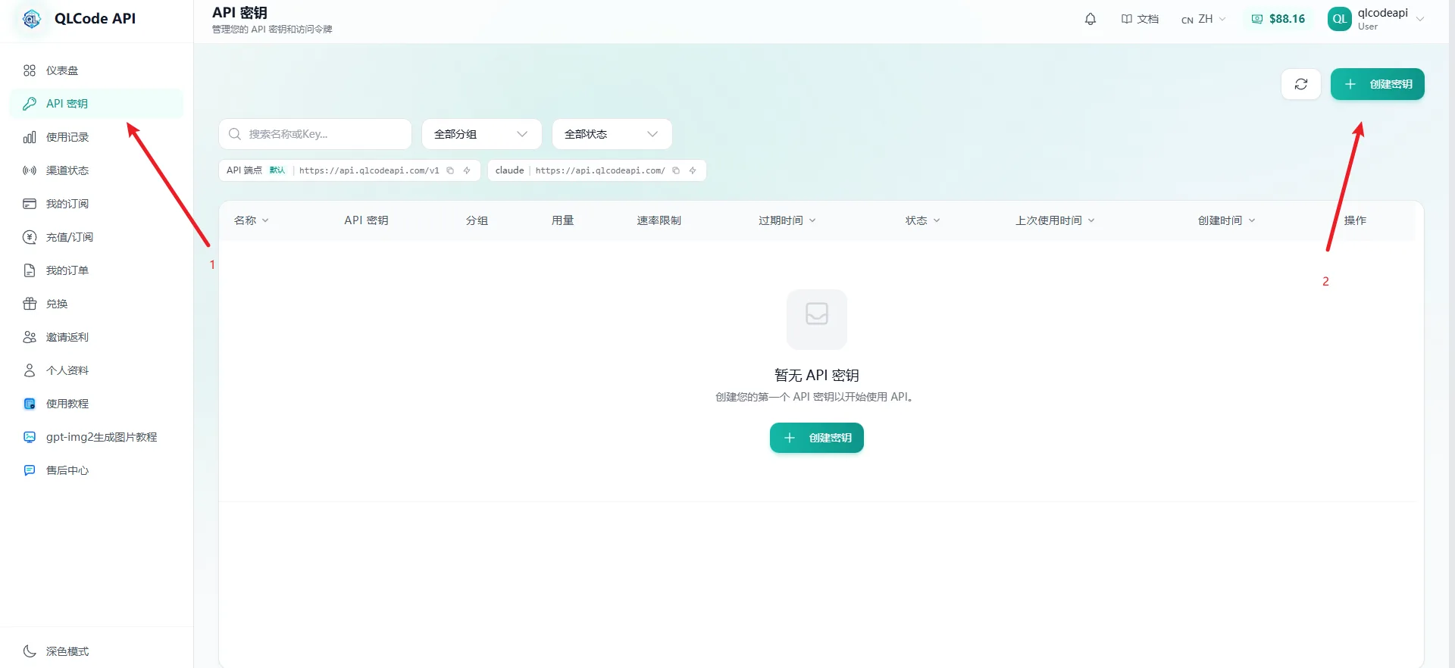Open the 全部状态 status filter dropdown
Viewport: 1455px width, 668px height.
(x=612, y=134)
